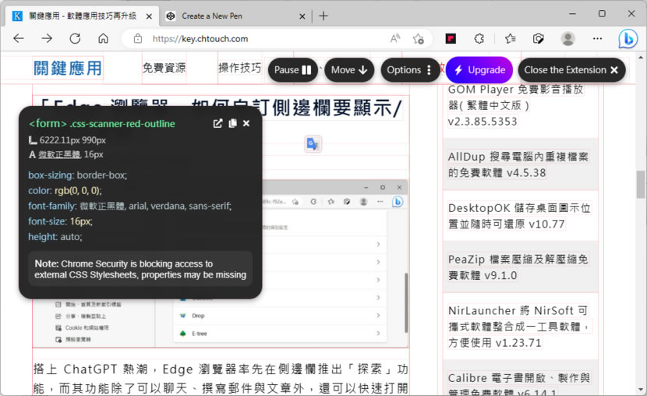Close the 關鍵應用 tab

coord(150,16)
